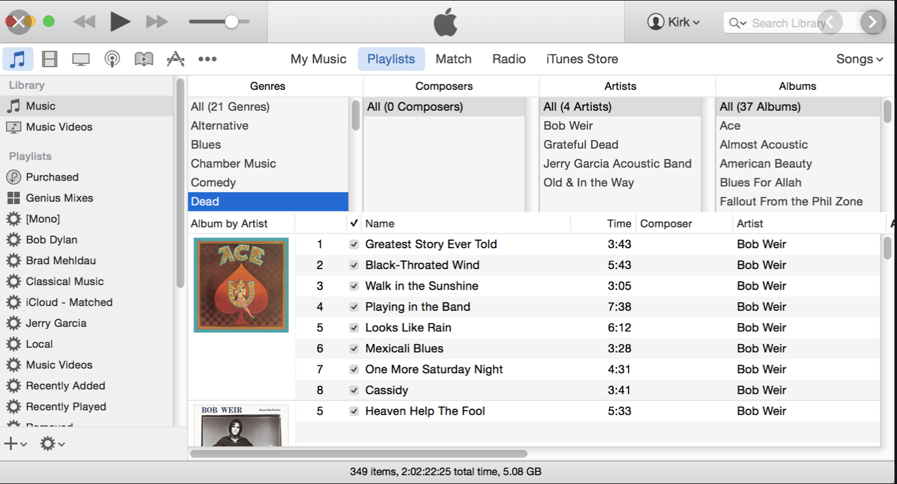Screen dimensions: 897x484
Task: Uncheck Cassidy
Action: pos(354,390)
